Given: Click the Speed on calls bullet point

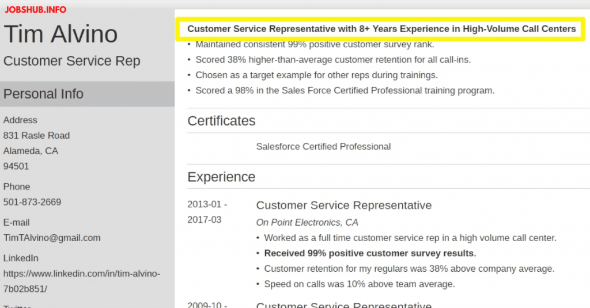Looking at the screenshot, I should (359, 284).
